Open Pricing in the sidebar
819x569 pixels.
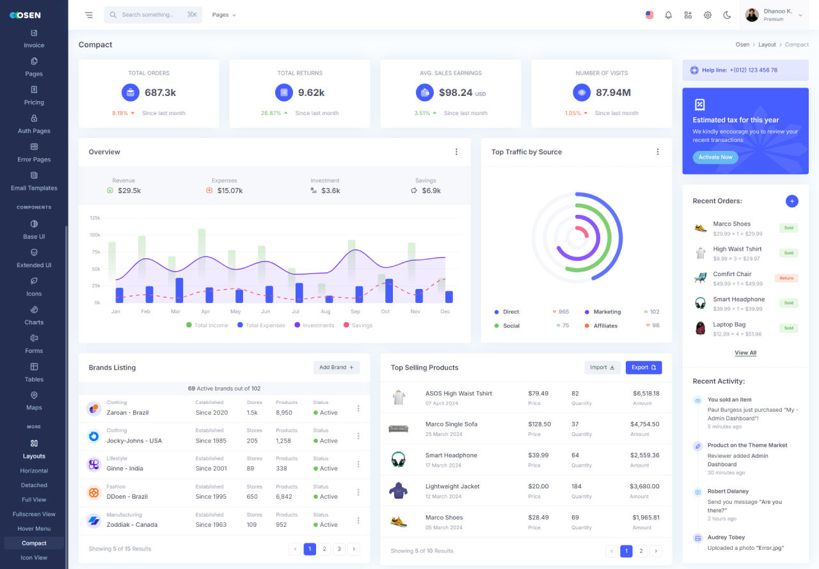click(34, 96)
